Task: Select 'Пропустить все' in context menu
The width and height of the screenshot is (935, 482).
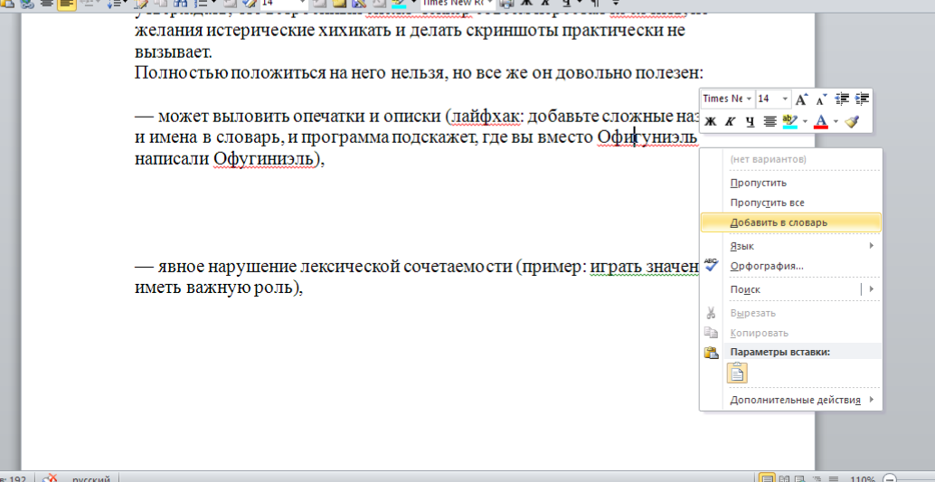Action: click(767, 203)
